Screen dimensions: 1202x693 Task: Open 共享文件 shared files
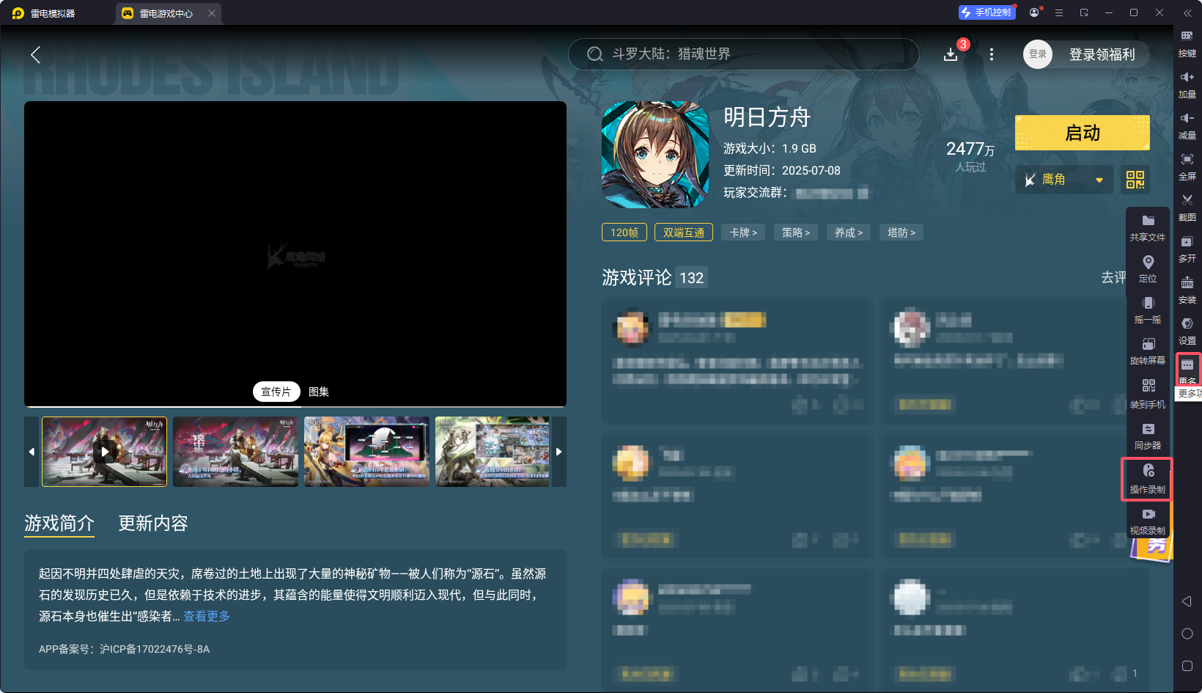pyautogui.click(x=1148, y=228)
